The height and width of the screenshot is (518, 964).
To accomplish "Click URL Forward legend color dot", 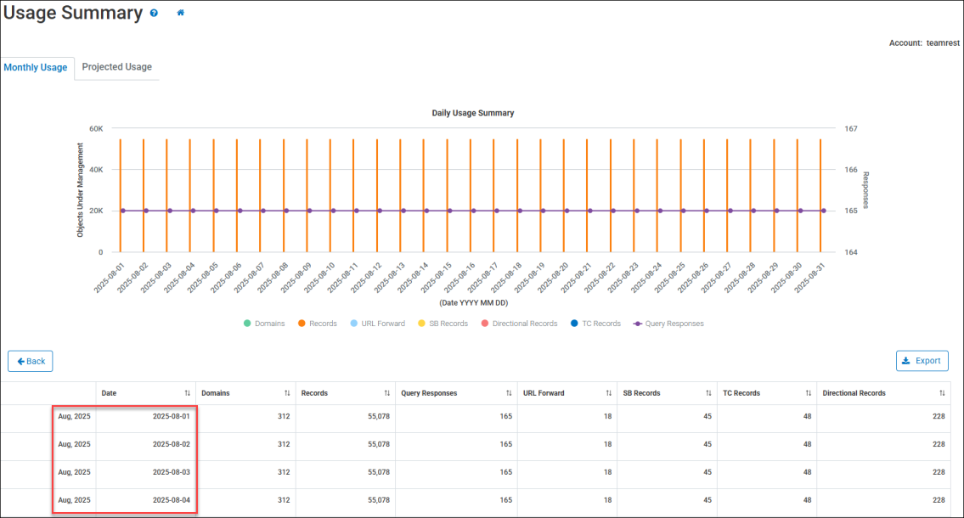I will (x=352, y=324).
